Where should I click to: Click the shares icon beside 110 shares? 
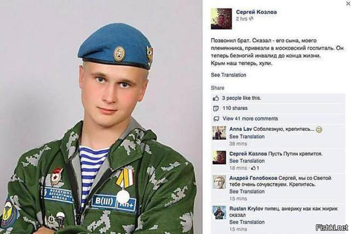(x=216, y=108)
